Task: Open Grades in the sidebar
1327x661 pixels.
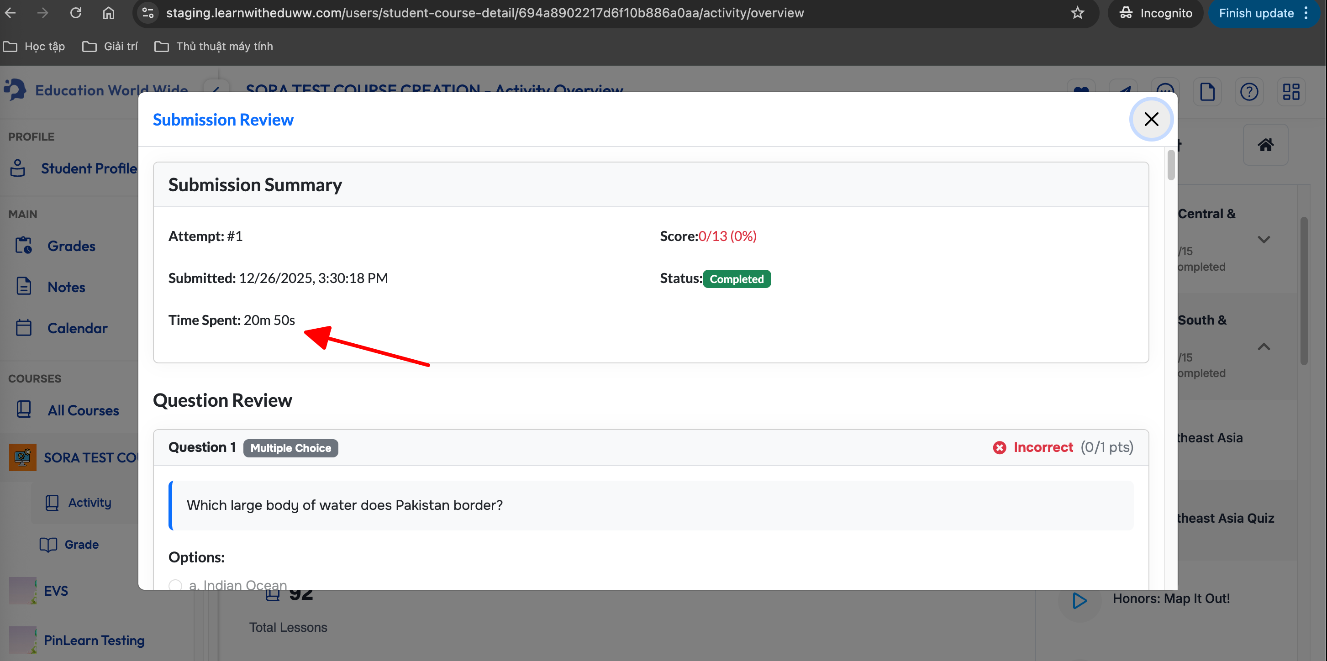Action: (71, 246)
